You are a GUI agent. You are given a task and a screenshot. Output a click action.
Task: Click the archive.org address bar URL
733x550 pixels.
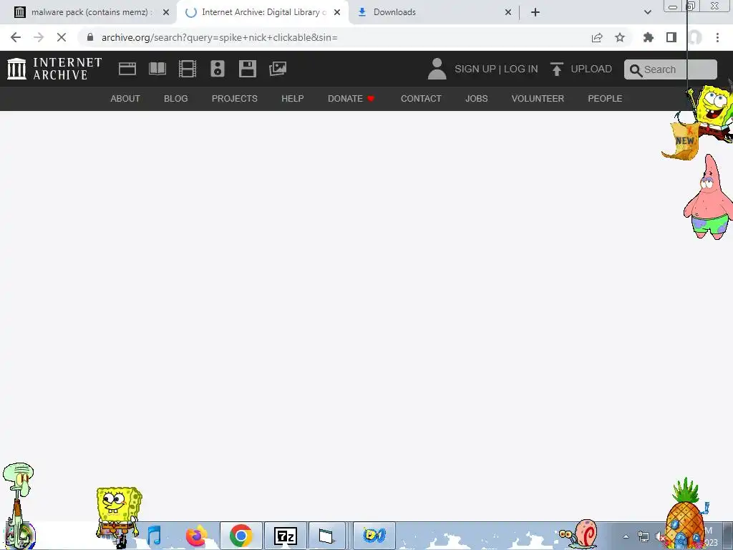coord(219,37)
